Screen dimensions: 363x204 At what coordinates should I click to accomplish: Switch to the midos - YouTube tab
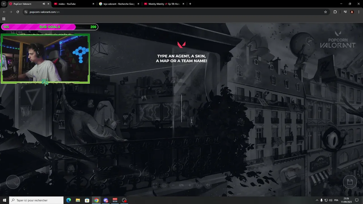[74, 4]
